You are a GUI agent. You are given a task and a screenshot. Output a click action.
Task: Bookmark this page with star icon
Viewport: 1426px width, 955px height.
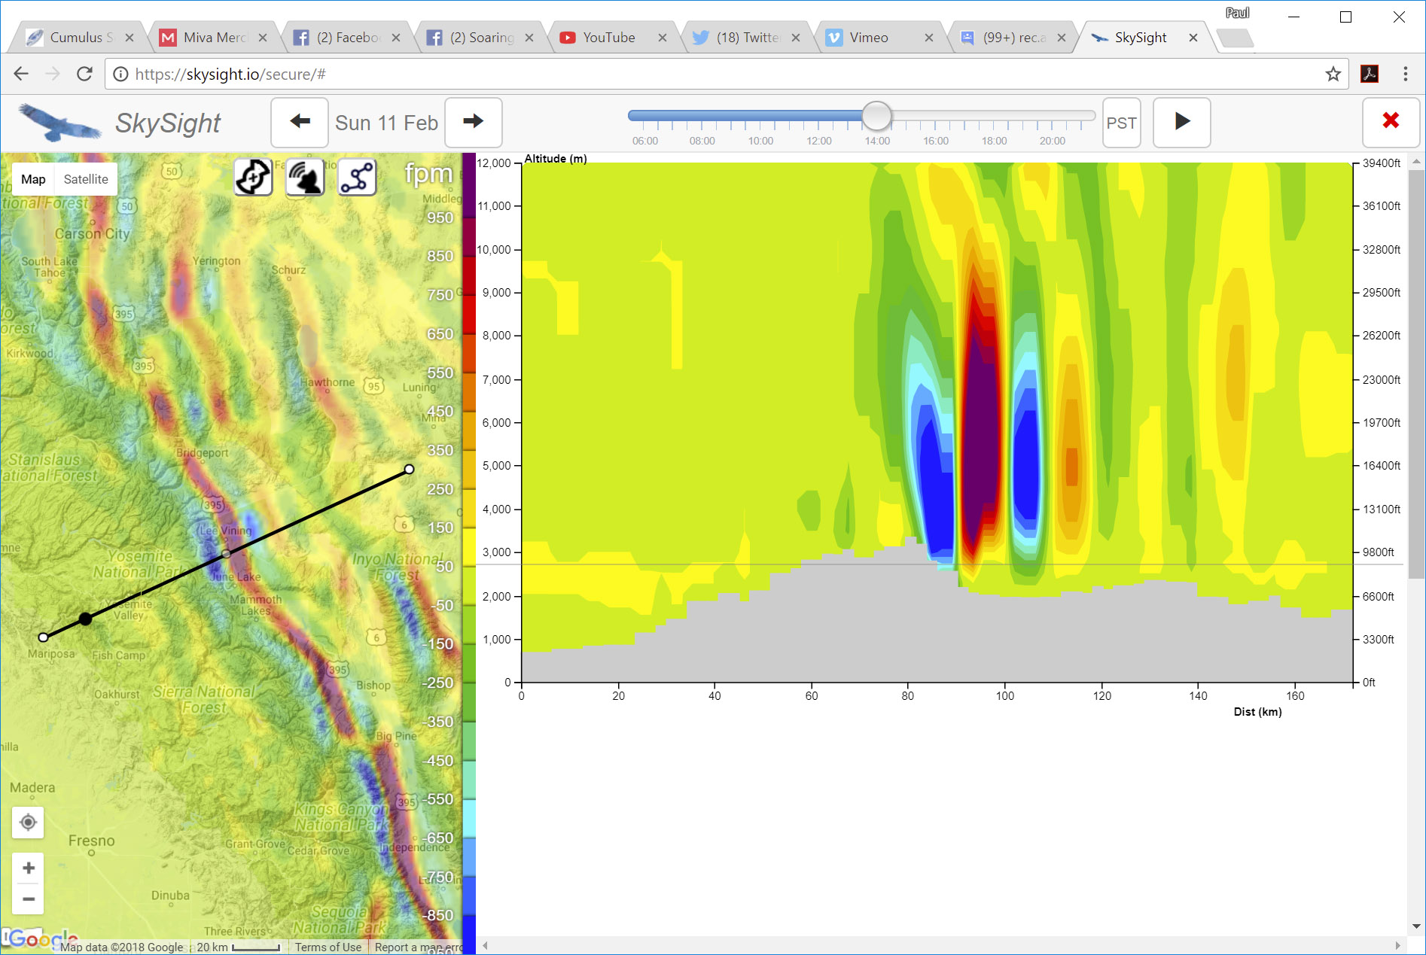tap(1333, 74)
